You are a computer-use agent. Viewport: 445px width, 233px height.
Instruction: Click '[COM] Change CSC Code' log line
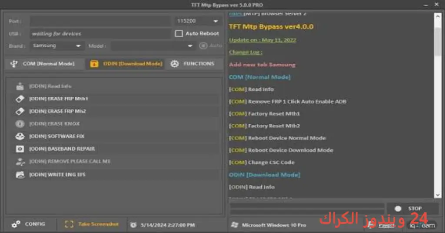click(x=262, y=162)
